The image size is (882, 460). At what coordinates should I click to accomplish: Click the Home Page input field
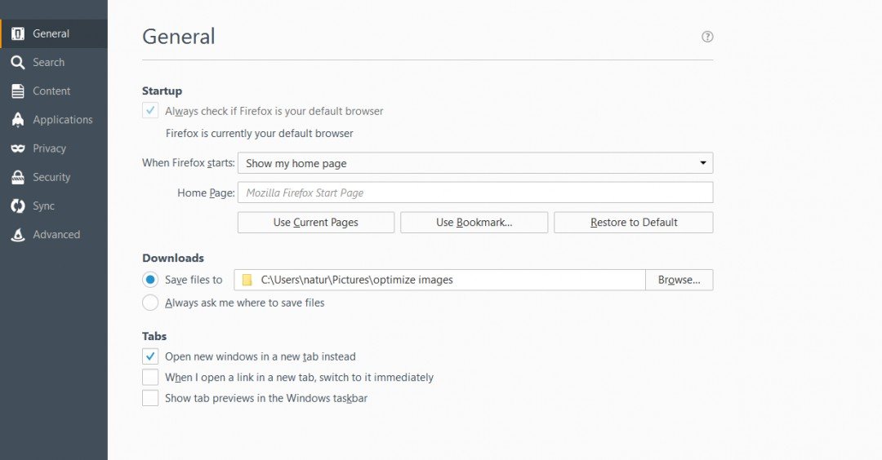(x=475, y=192)
